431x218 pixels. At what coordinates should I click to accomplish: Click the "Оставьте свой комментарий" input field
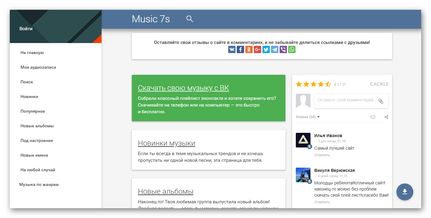click(346, 100)
